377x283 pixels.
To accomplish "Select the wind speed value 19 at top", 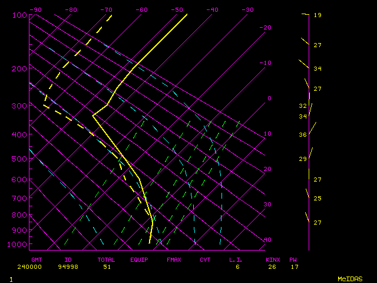I will [318, 15].
